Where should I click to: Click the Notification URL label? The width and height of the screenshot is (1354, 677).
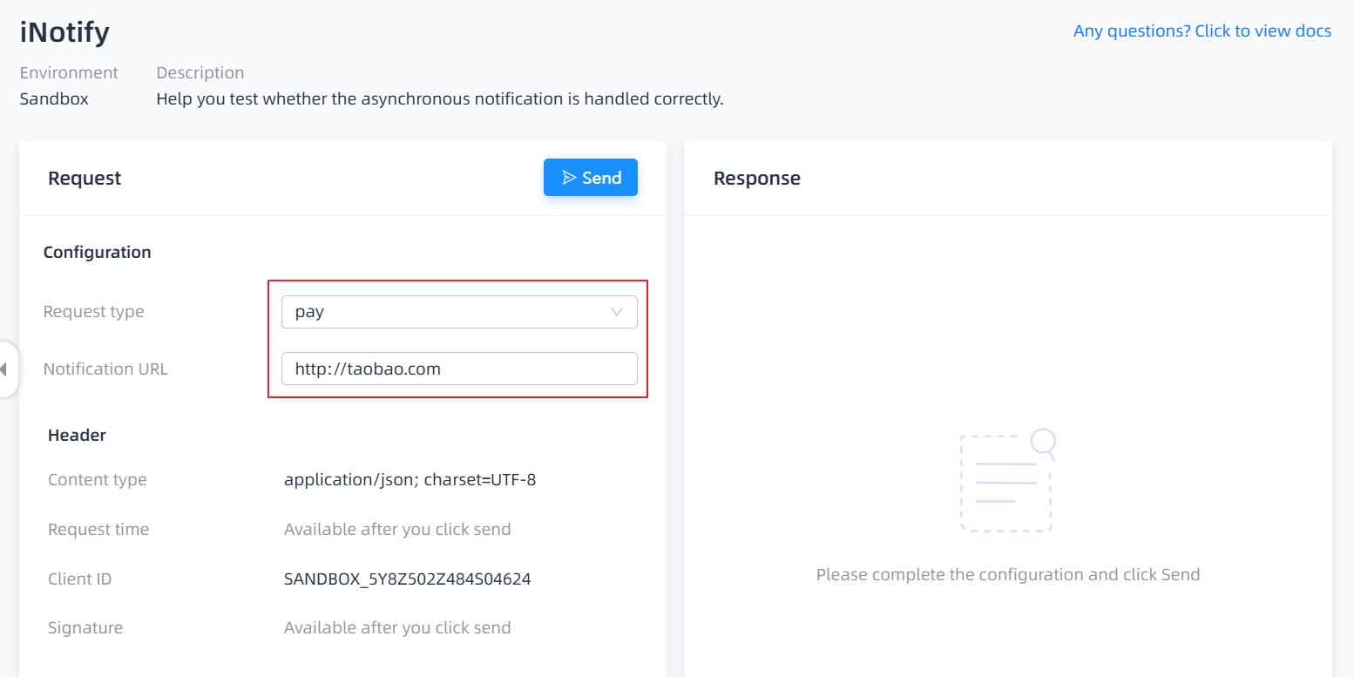click(x=105, y=369)
